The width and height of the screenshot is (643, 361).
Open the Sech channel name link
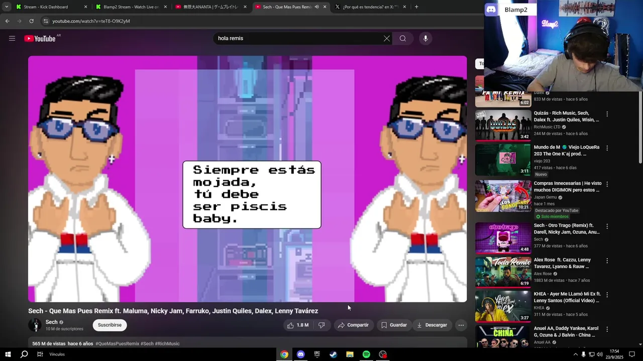[x=51, y=322]
